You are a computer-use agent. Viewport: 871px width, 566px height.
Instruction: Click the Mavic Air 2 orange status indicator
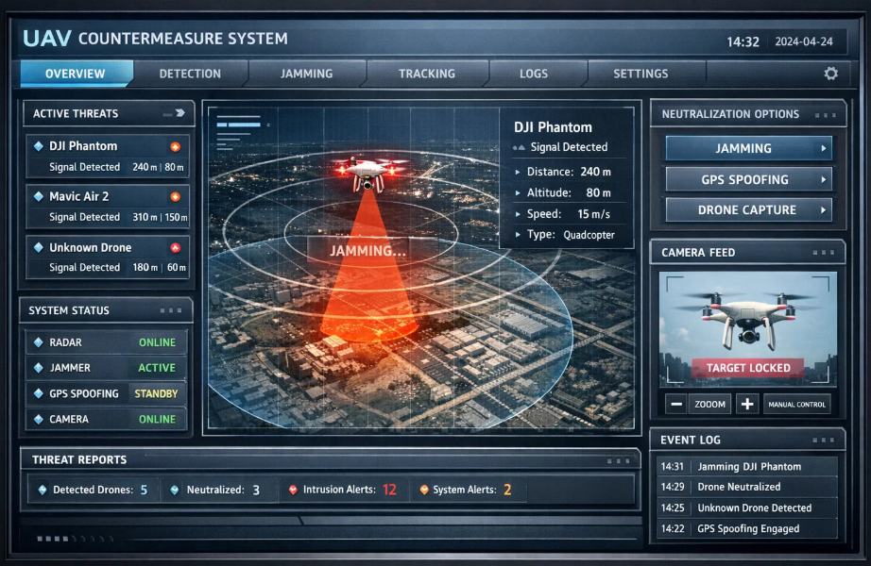coord(175,197)
